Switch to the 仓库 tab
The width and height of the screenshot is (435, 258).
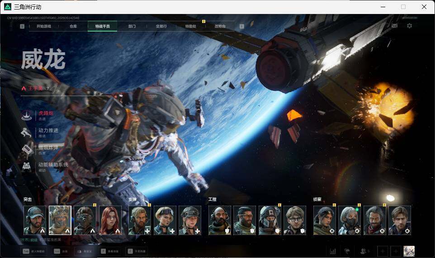[73, 26]
